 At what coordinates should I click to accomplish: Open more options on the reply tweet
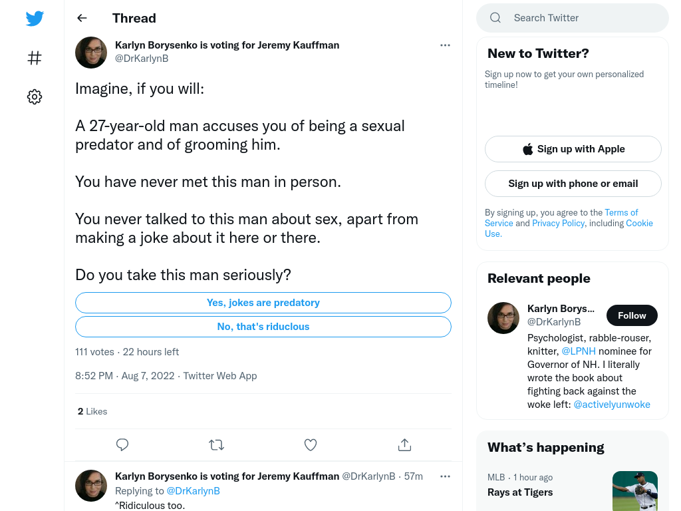point(445,476)
